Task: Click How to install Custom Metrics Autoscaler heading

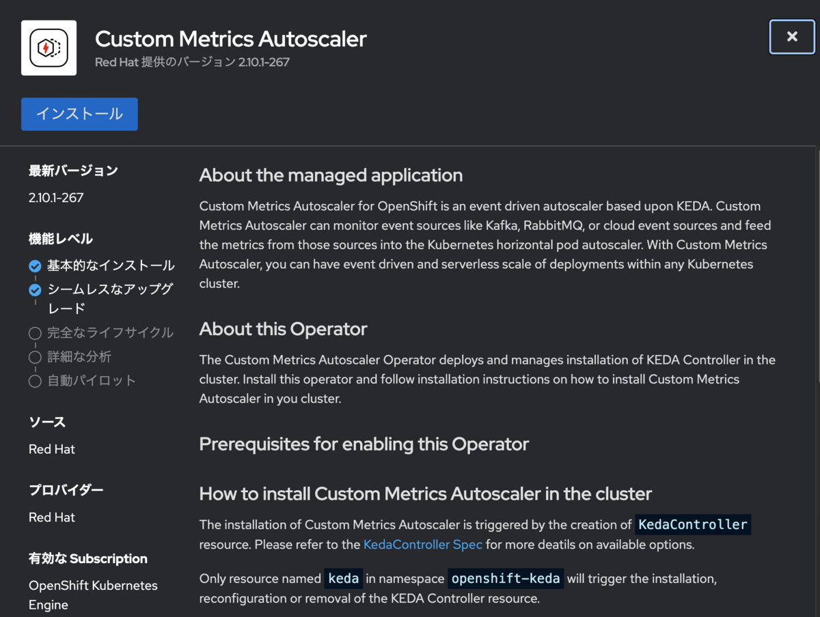Action: 425,493
